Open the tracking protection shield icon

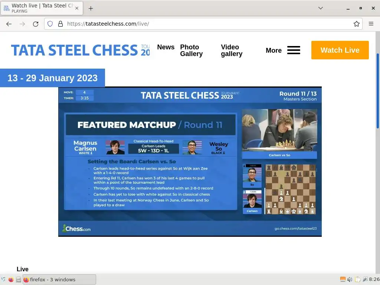click(50, 24)
